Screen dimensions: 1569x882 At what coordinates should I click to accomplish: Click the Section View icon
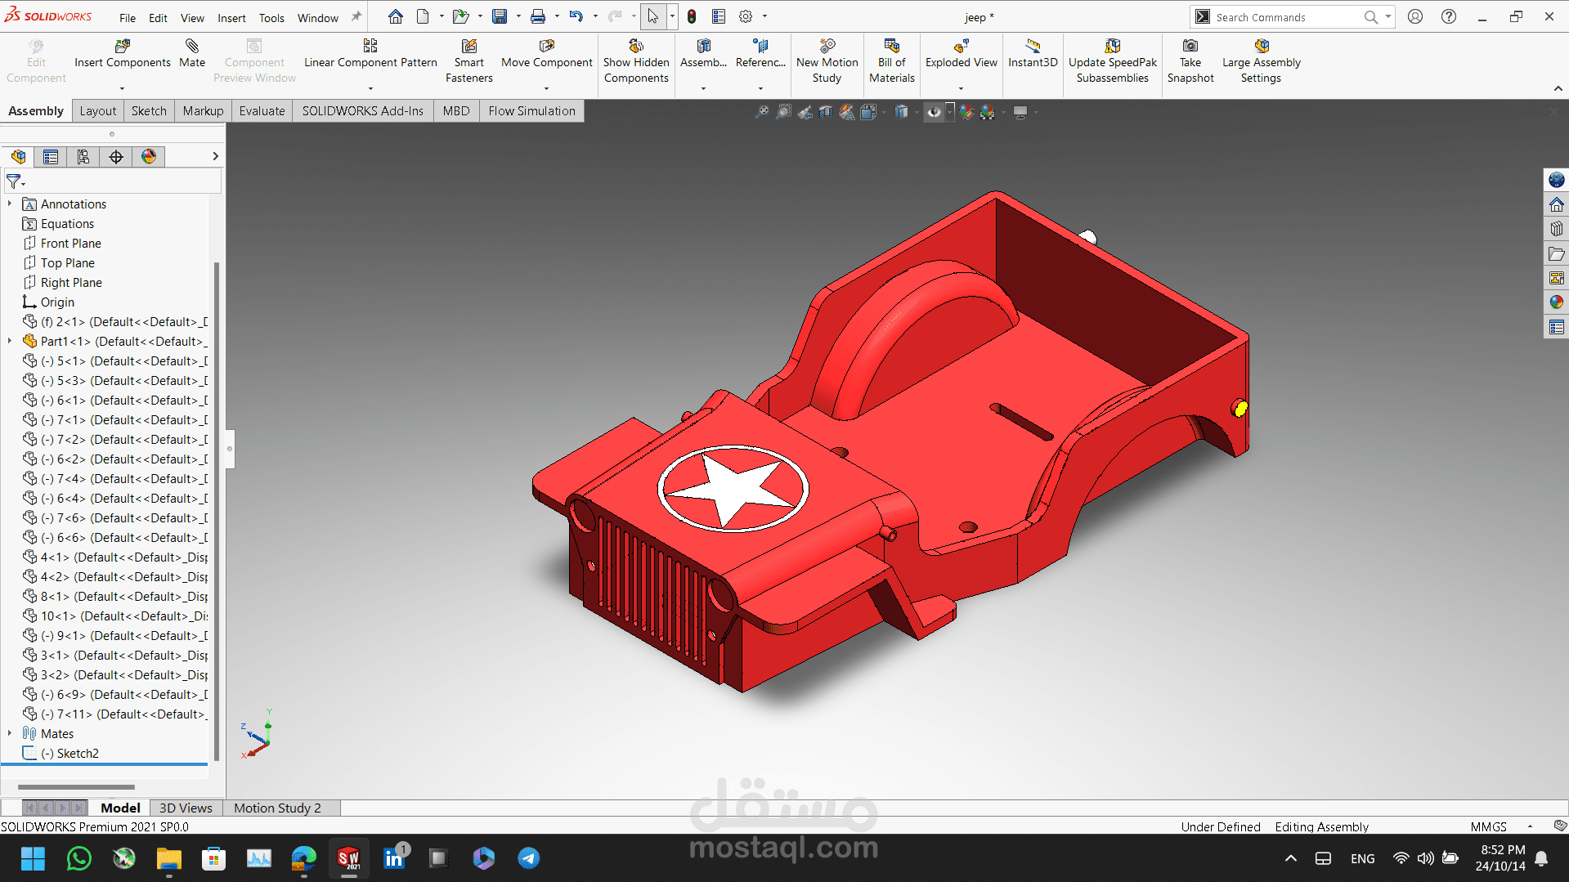826,112
